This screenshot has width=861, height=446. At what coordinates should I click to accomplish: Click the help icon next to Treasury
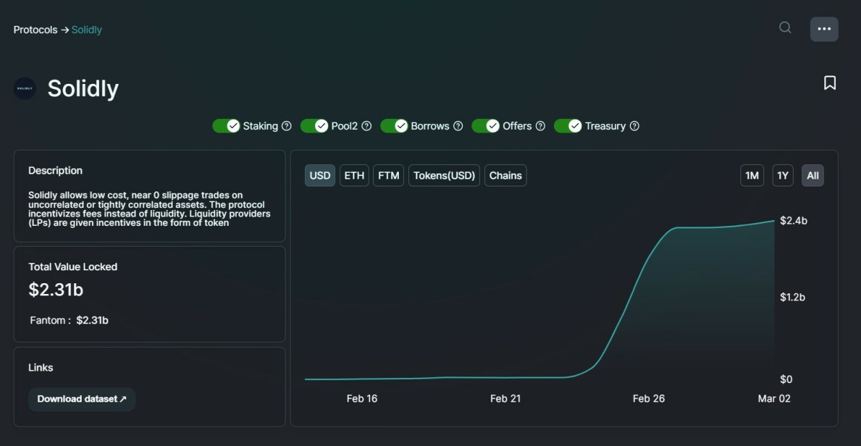[634, 126]
